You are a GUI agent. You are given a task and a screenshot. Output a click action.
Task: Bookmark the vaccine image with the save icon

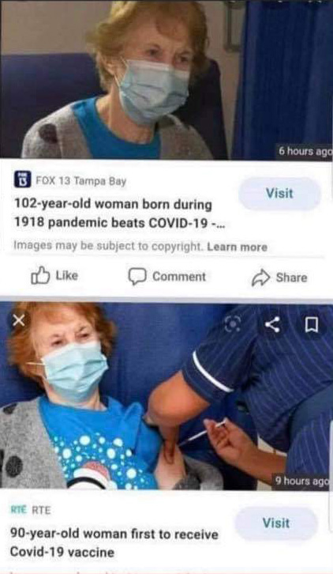(x=312, y=325)
